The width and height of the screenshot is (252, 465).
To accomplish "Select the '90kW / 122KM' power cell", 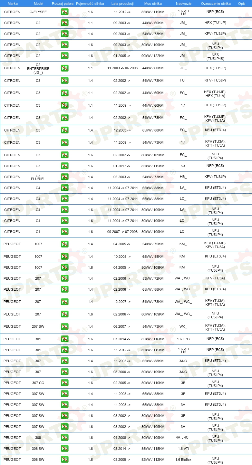I will coord(153,56).
